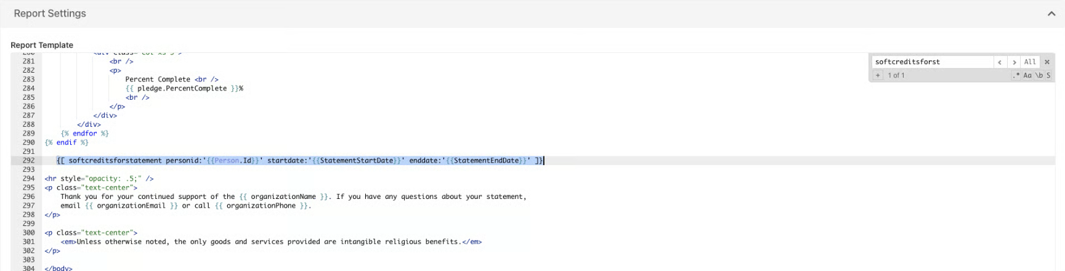1065x271 pixels.
Task: Collapse the Report Settings panel
Action: 1051,14
